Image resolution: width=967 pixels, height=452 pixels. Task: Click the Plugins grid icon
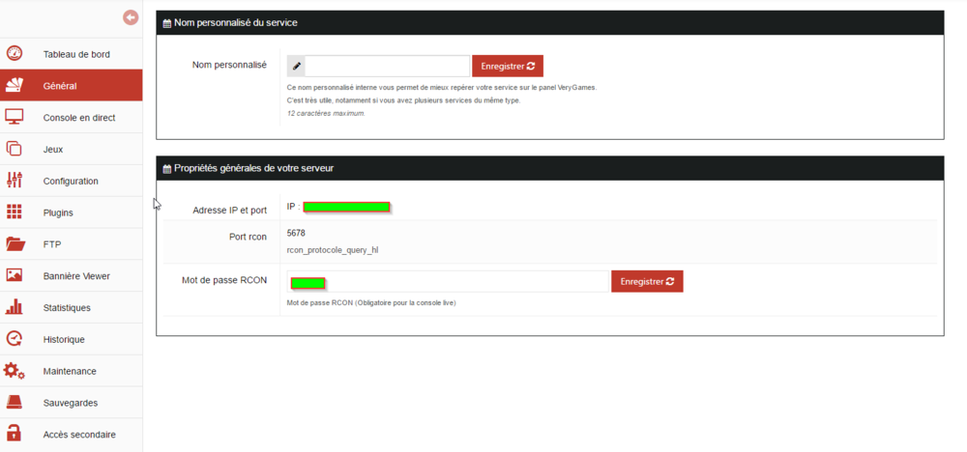(x=15, y=212)
